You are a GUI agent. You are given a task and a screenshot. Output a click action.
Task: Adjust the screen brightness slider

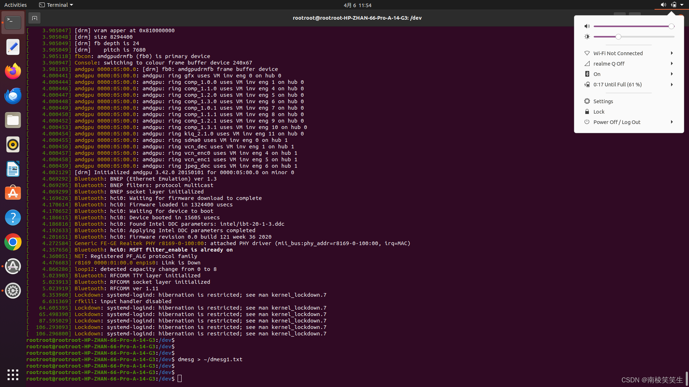click(618, 37)
